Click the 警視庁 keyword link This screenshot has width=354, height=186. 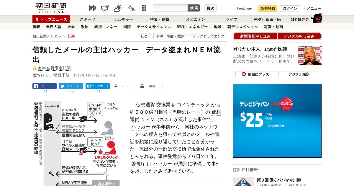pyautogui.click(x=138, y=164)
